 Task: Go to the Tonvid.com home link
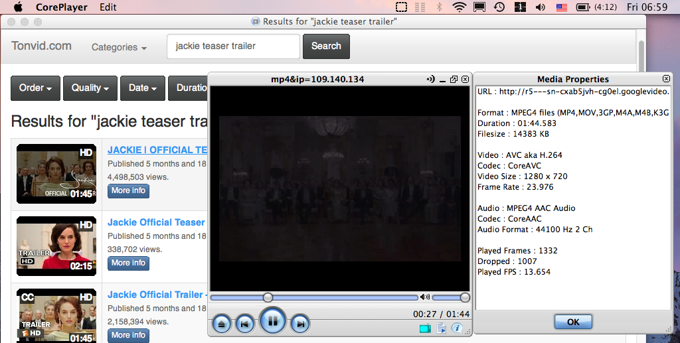(41, 46)
